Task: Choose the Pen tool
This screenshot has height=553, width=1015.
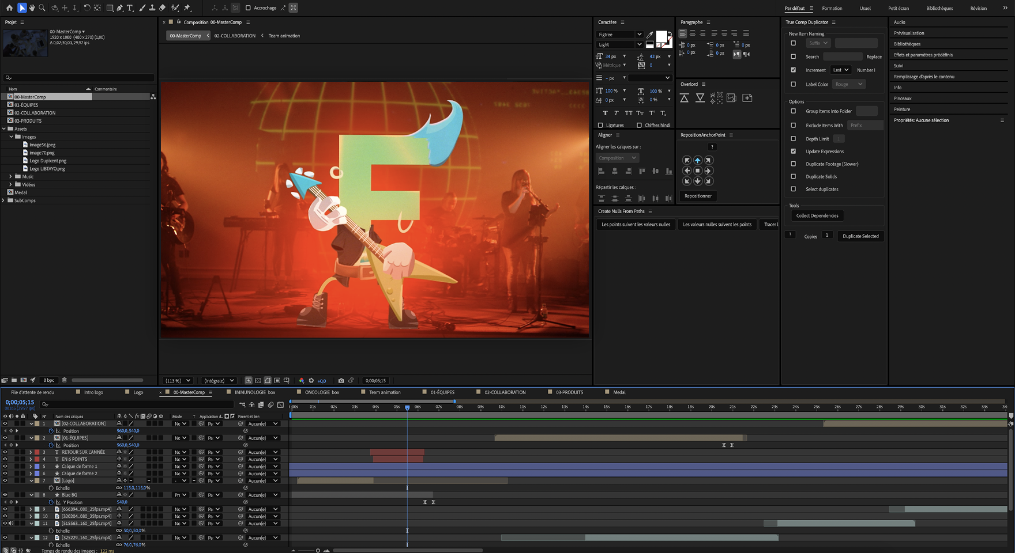Action: (x=119, y=8)
